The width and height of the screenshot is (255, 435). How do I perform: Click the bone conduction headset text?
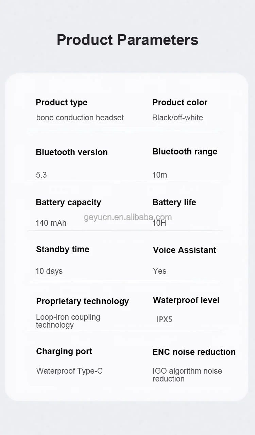80,118
